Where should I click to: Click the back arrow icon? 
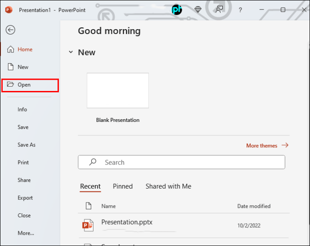(10, 30)
